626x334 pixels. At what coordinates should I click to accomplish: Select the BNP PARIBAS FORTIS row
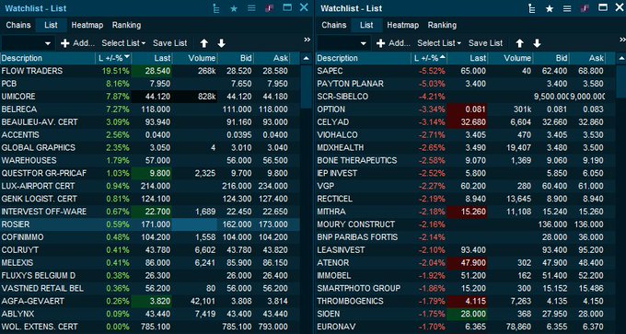click(x=466, y=237)
